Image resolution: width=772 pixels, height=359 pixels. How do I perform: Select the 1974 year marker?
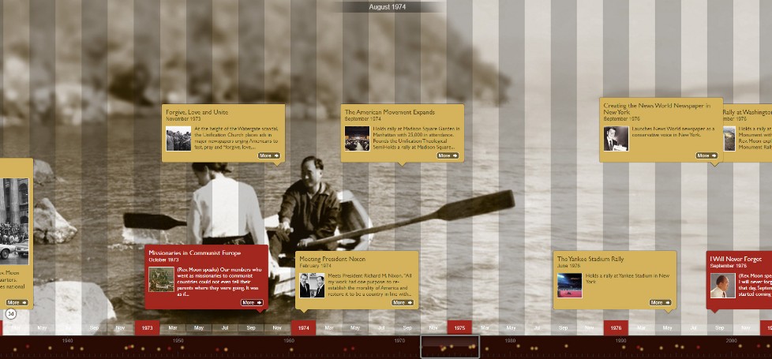click(302, 327)
